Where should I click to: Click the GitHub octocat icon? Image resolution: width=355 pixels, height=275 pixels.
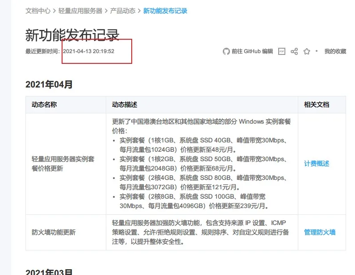tap(226, 51)
